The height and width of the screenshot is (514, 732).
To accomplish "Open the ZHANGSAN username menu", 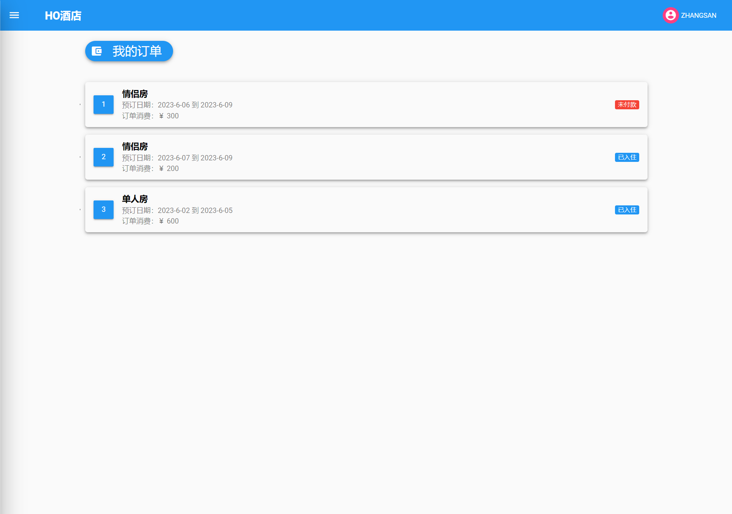I will 698,16.
